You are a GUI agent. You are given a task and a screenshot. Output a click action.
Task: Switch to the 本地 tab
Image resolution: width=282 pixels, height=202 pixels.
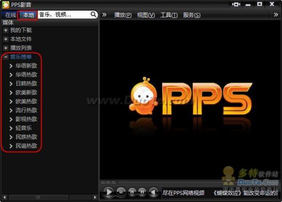click(28, 15)
